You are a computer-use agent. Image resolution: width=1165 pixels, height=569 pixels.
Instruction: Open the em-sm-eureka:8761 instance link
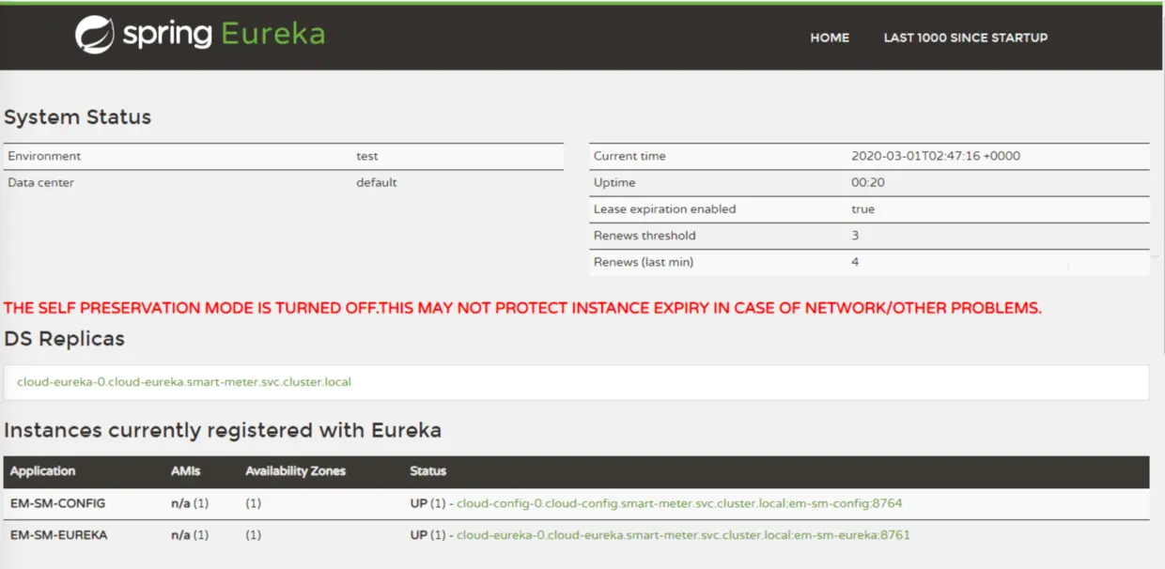click(x=683, y=535)
